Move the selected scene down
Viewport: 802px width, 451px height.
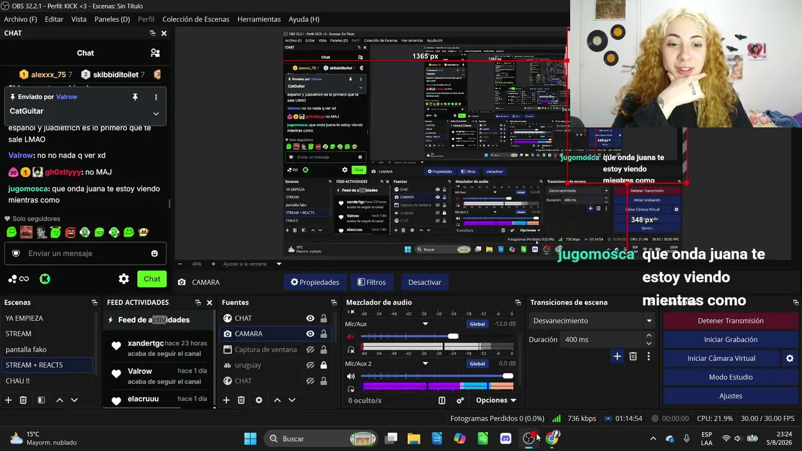pos(74,400)
